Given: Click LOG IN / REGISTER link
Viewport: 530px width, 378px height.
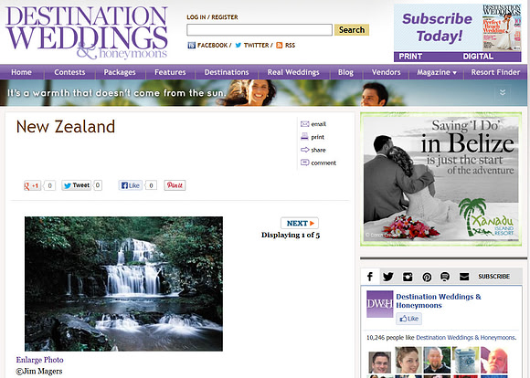Looking at the screenshot, I should 212,16.
